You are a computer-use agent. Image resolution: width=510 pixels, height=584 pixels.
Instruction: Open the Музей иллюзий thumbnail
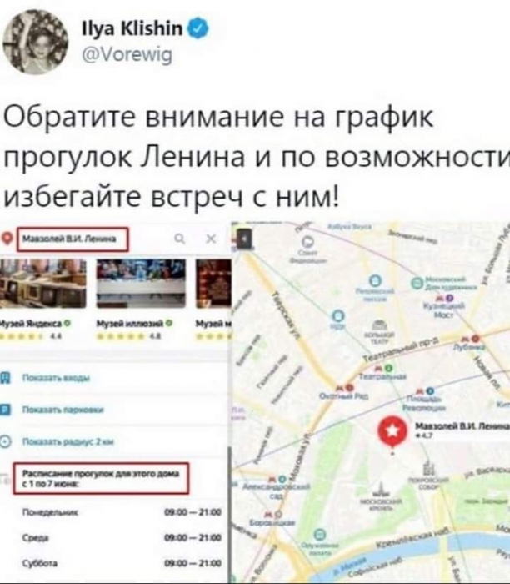pos(141,284)
